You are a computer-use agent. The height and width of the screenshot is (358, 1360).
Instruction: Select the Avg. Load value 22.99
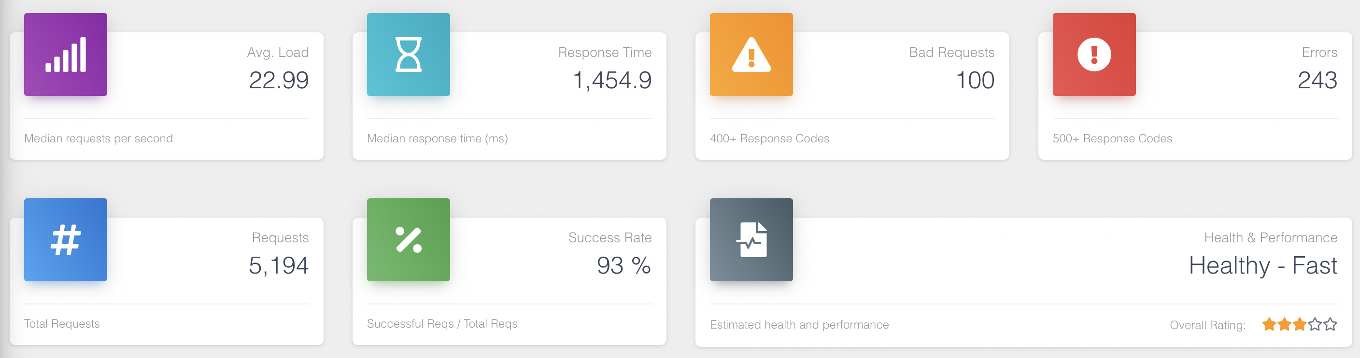point(279,80)
